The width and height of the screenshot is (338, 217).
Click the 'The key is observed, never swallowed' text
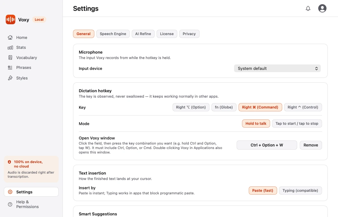(x=149, y=96)
